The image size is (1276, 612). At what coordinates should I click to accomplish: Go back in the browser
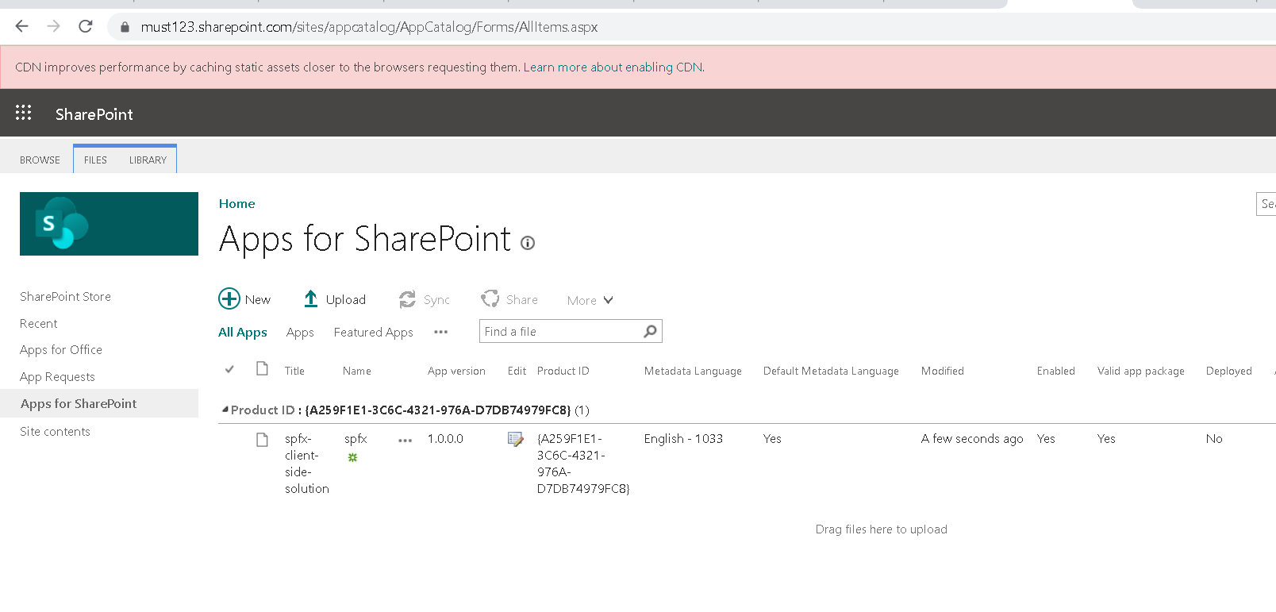(x=21, y=26)
